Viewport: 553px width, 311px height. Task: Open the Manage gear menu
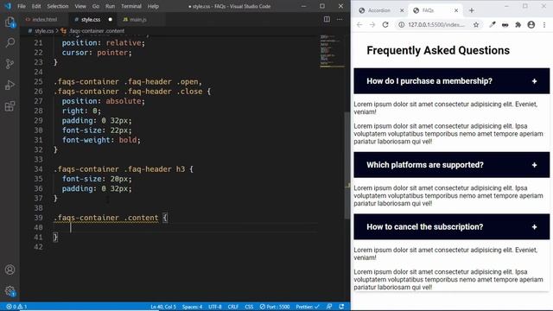click(10, 291)
